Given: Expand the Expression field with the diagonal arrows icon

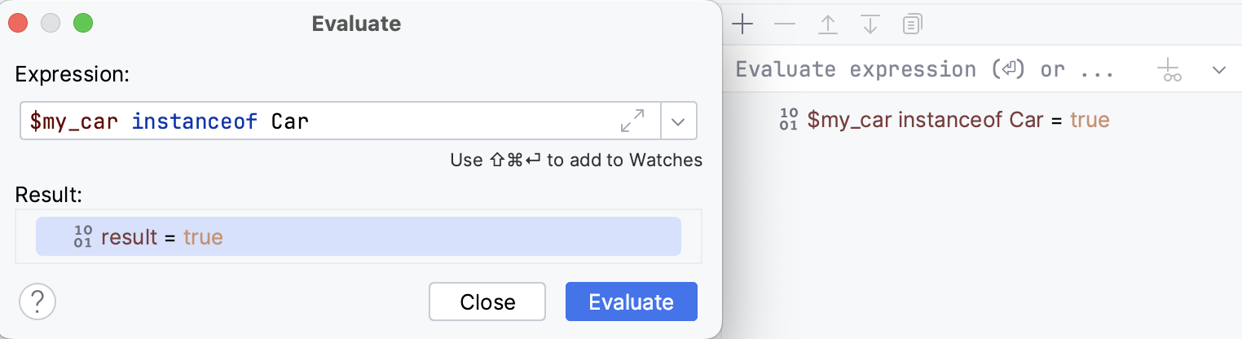Looking at the screenshot, I should click(x=632, y=121).
